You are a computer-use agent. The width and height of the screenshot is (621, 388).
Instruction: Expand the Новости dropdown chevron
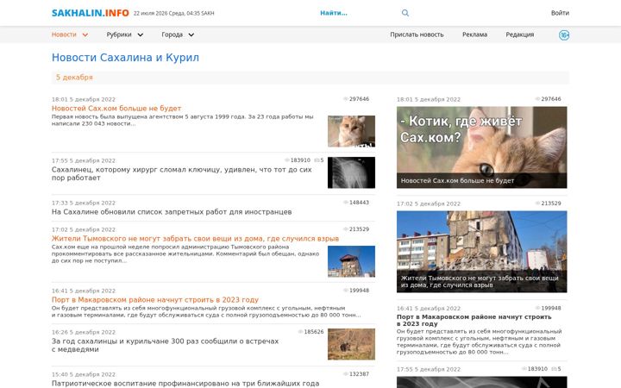[85, 34]
